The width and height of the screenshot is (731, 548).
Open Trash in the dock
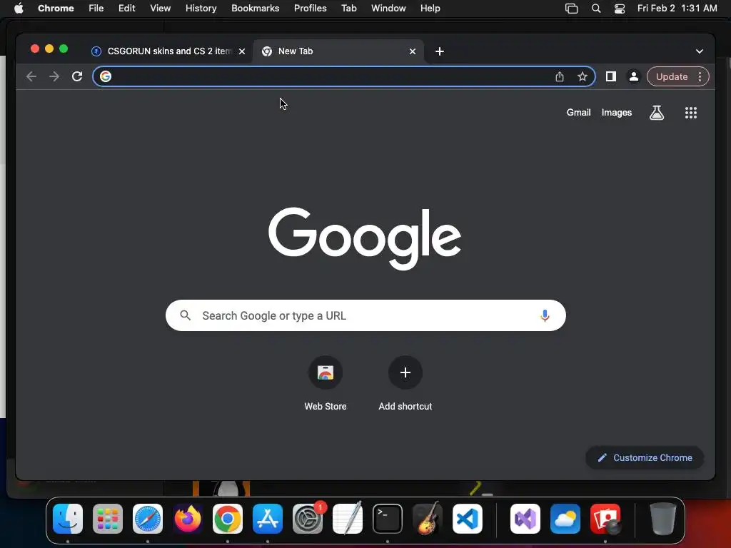662,519
